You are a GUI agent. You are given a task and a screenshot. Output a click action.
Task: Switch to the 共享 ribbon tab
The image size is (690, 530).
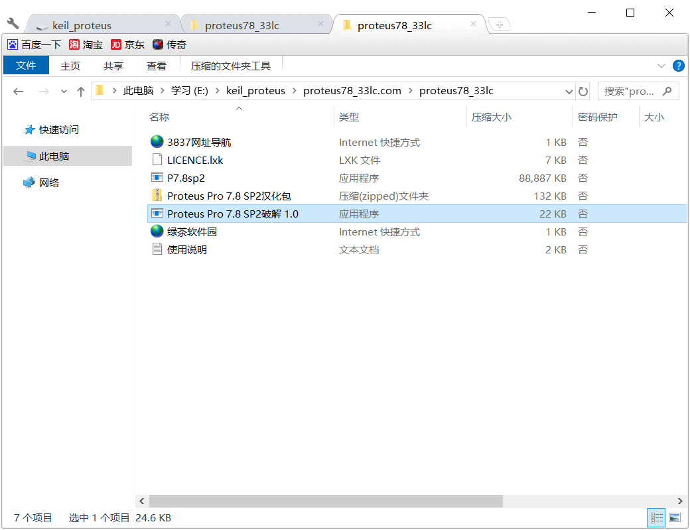pos(113,66)
